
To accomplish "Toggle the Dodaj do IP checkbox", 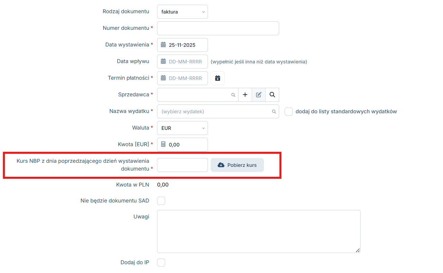I will click(x=161, y=262).
